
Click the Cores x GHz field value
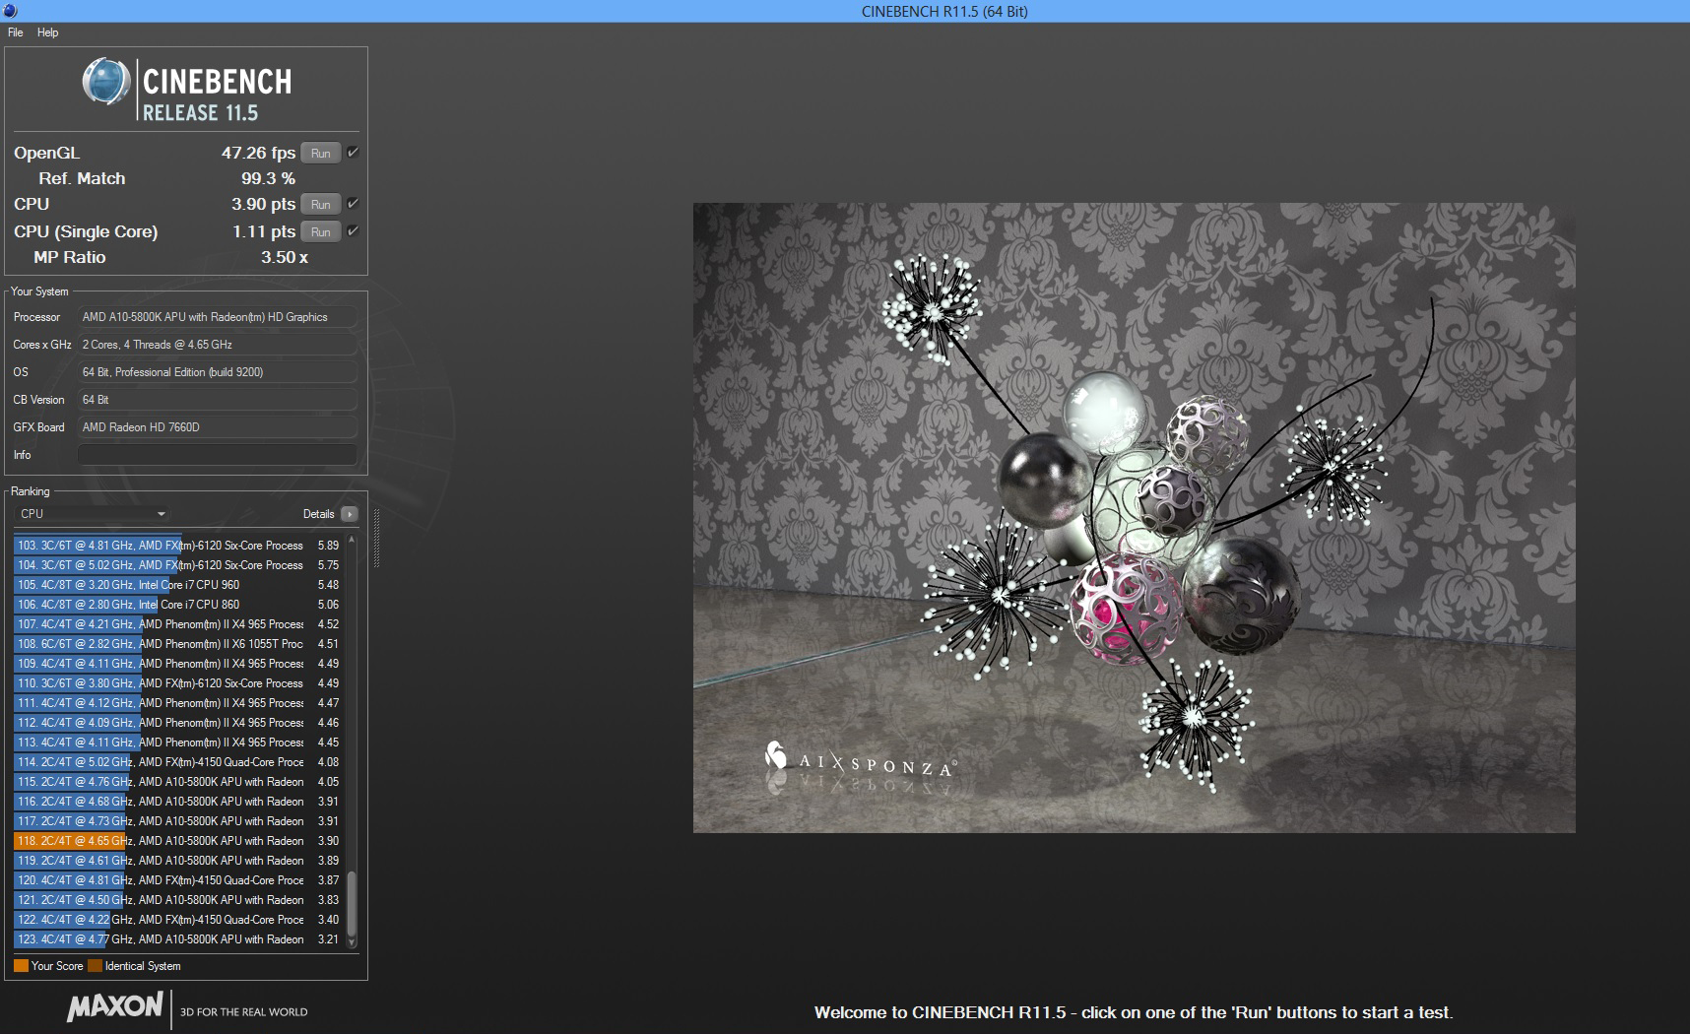[x=217, y=345]
